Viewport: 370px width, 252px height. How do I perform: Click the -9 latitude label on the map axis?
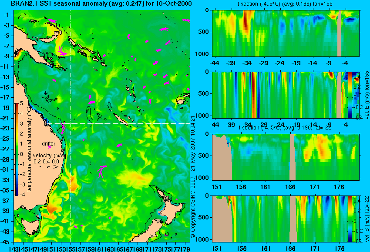(6, 56)
